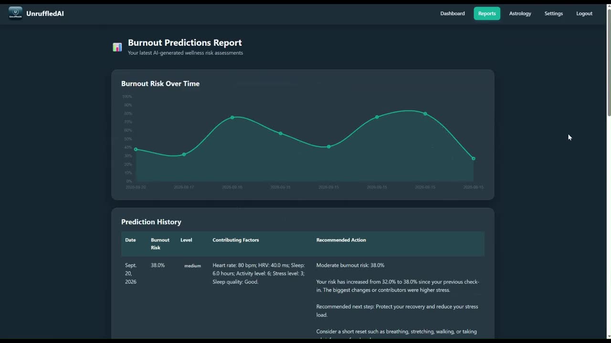The width and height of the screenshot is (611, 343).
Task: Click the 2026-09-20 x-axis label
Action: click(x=136, y=187)
